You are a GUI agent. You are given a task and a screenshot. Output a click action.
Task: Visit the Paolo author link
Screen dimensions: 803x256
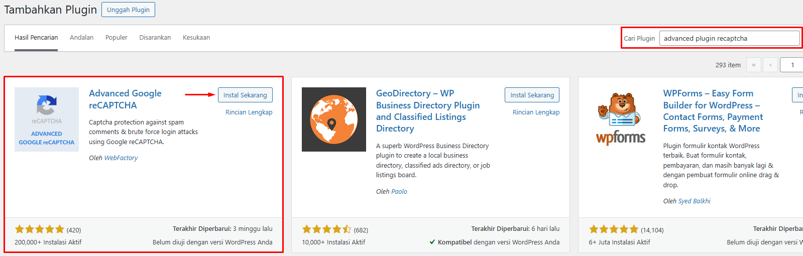click(x=399, y=191)
